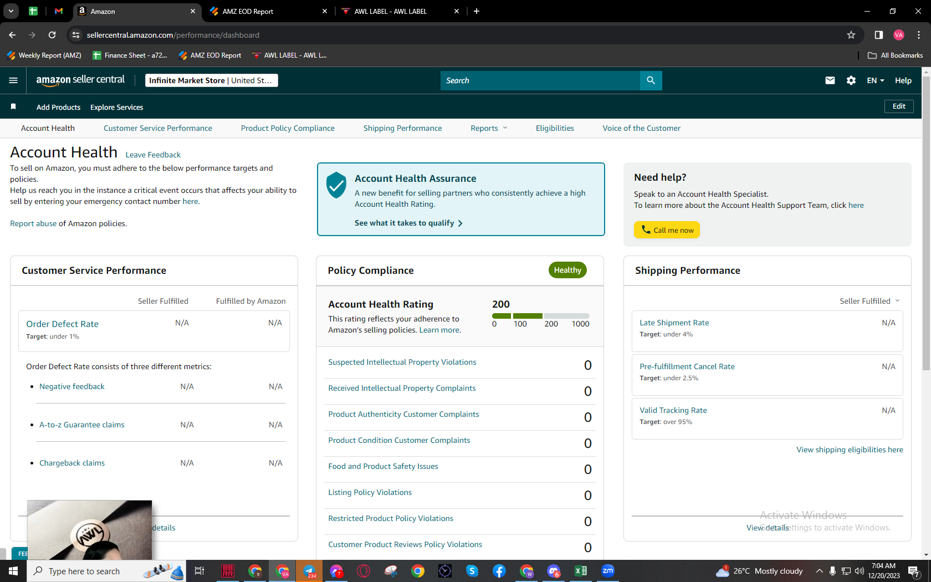Open the Infinite Market Store account switcher
The height and width of the screenshot is (582, 931).
coord(211,80)
